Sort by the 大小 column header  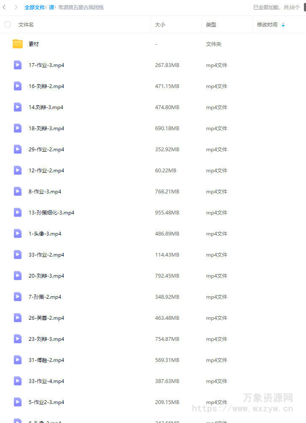[160, 25]
